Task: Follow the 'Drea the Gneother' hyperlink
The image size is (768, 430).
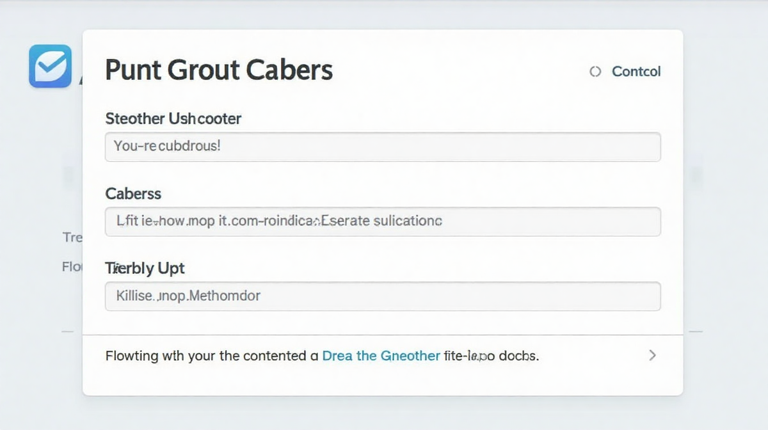Action: (381, 356)
